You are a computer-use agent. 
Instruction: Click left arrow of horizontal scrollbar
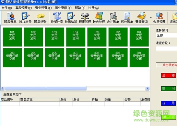click(x=3, y=88)
